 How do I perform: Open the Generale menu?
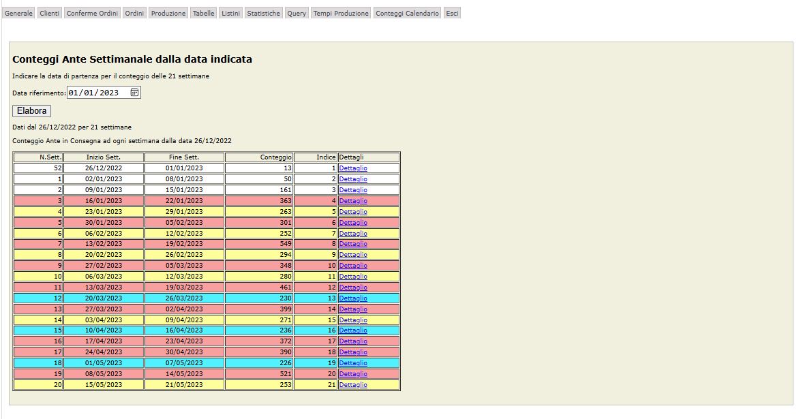coord(18,14)
